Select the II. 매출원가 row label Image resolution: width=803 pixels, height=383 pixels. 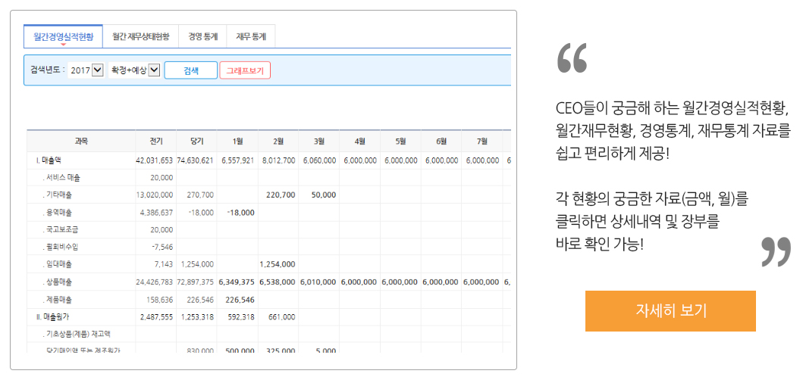coord(53,316)
